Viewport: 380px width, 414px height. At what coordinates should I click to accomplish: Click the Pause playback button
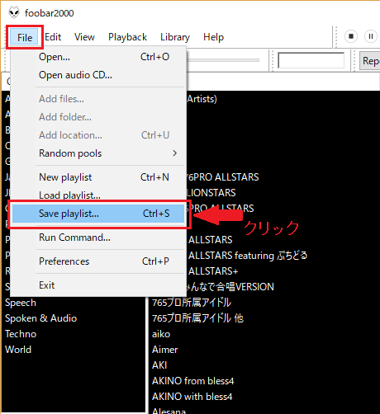click(x=371, y=36)
